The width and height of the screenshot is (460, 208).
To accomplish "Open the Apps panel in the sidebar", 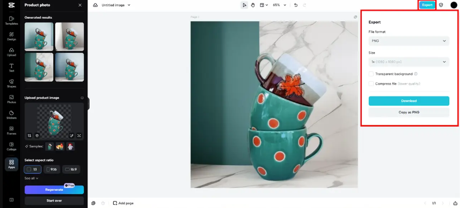I will point(11,164).
